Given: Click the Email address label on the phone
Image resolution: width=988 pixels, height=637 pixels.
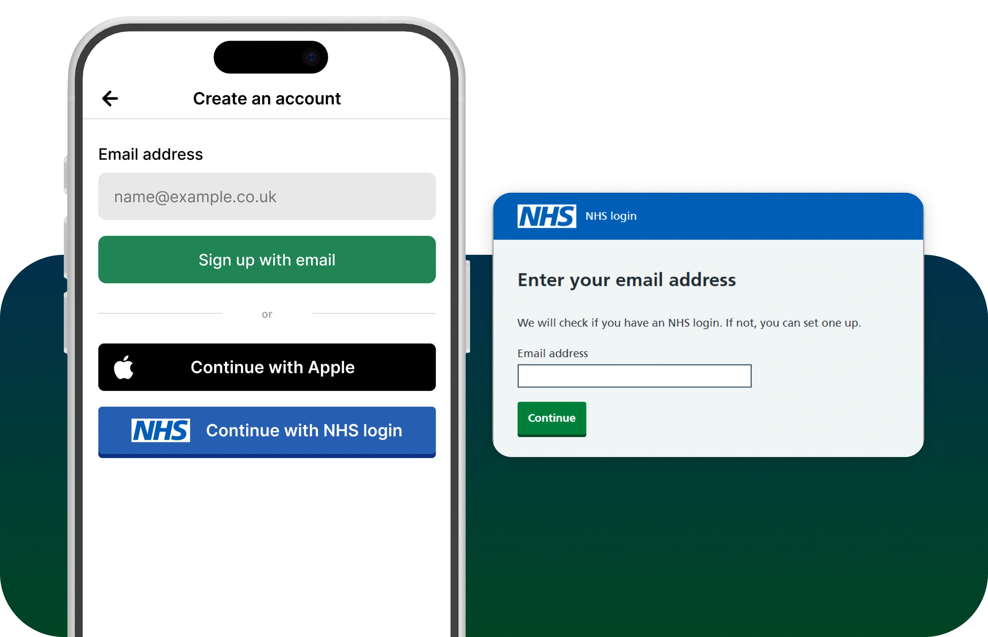Looking at the screenshot, I should [151, 154].
